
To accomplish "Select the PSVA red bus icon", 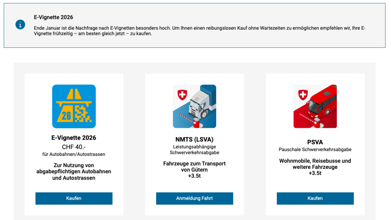I will click(315, 106).
